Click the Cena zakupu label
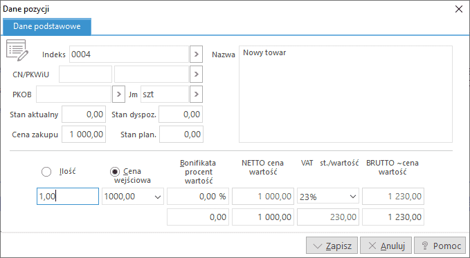The image size is (470, 258). (x=35, y=135)
